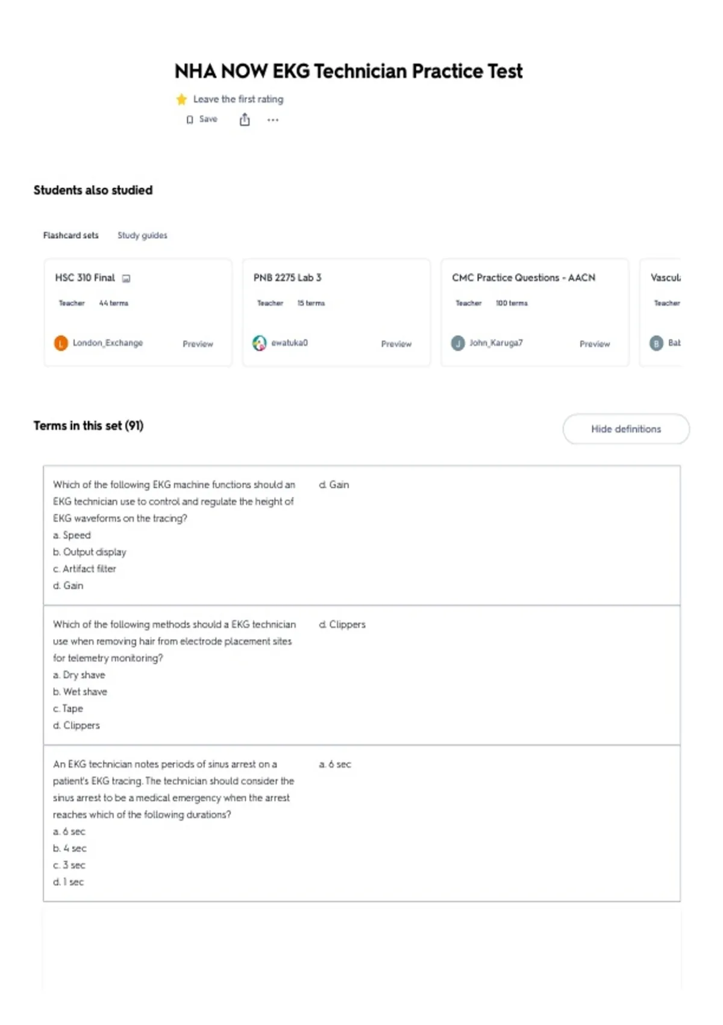The image size is (723, 1025).
Task: Open the PNB 2275 Lab 3 card title
Action: [287, 277]
